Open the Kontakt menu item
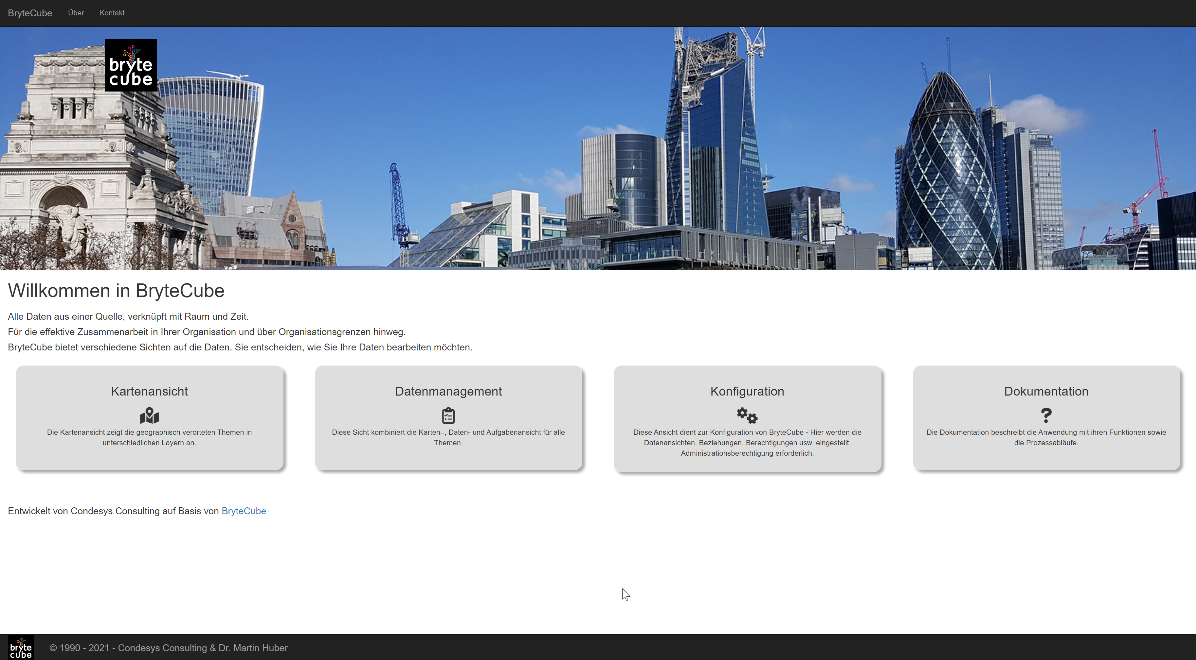 click(x=112, y=13)
